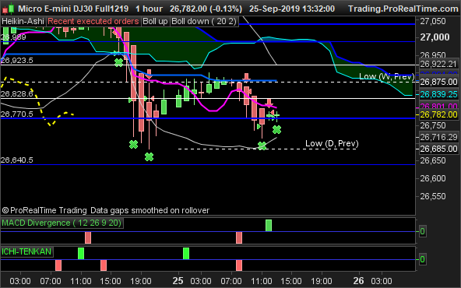This screenshot has width=461, height=288.
Task: Click the Low (D, Prev) line label
Action: point(332,143)
